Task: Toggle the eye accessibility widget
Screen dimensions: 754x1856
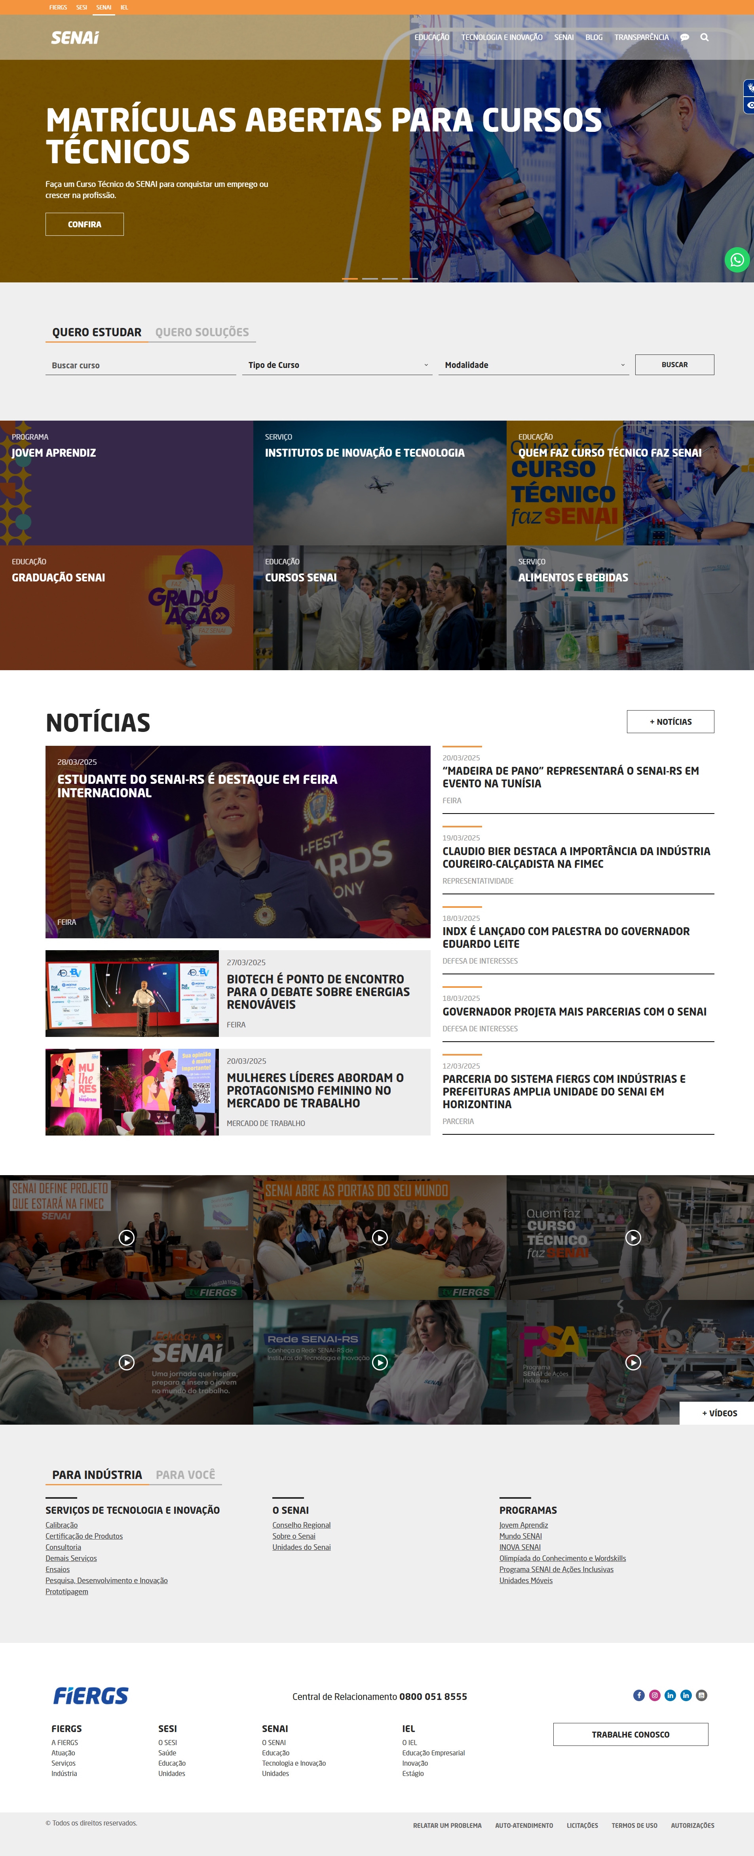Action: point(749,105)
